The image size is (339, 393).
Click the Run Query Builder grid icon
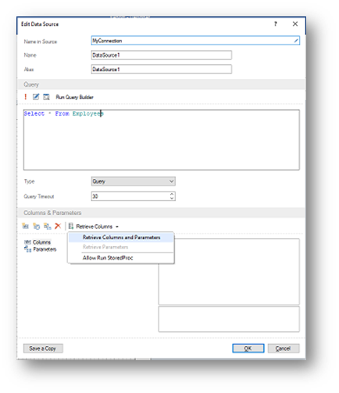[x=46, y=97]
